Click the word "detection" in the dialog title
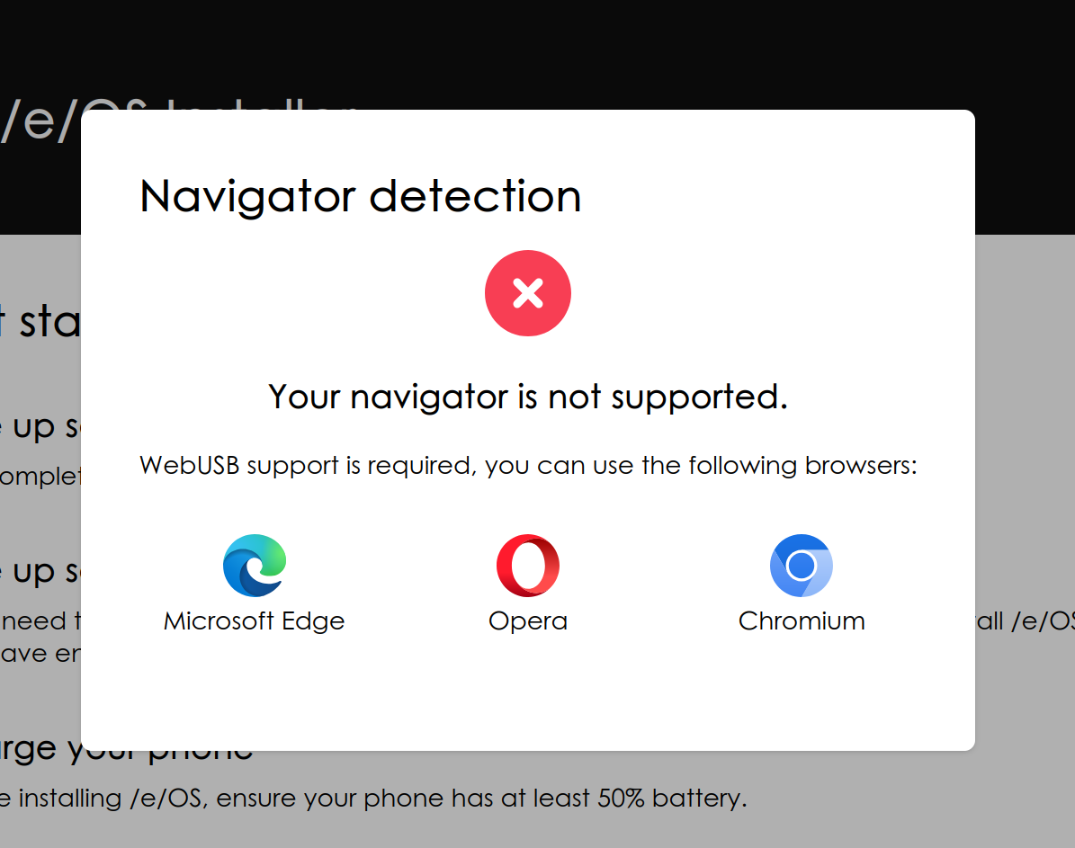 [x=476, y=196]
